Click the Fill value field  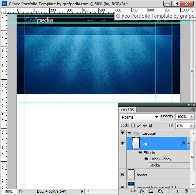click(x=182, y=126)
